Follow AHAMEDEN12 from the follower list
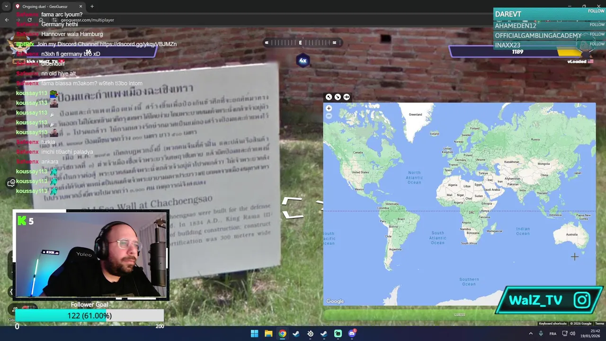Viewport: 606px width, 341px height. (x=597, y=25)
